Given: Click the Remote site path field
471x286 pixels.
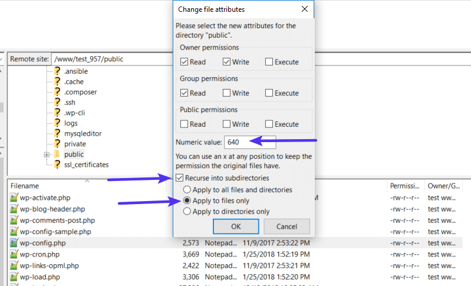Looking at the screenshot, I should click(x=112, y=59).
